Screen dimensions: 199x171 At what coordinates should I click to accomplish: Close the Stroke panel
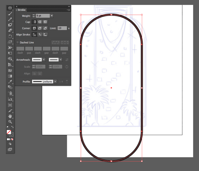click(x=17, y=6)
